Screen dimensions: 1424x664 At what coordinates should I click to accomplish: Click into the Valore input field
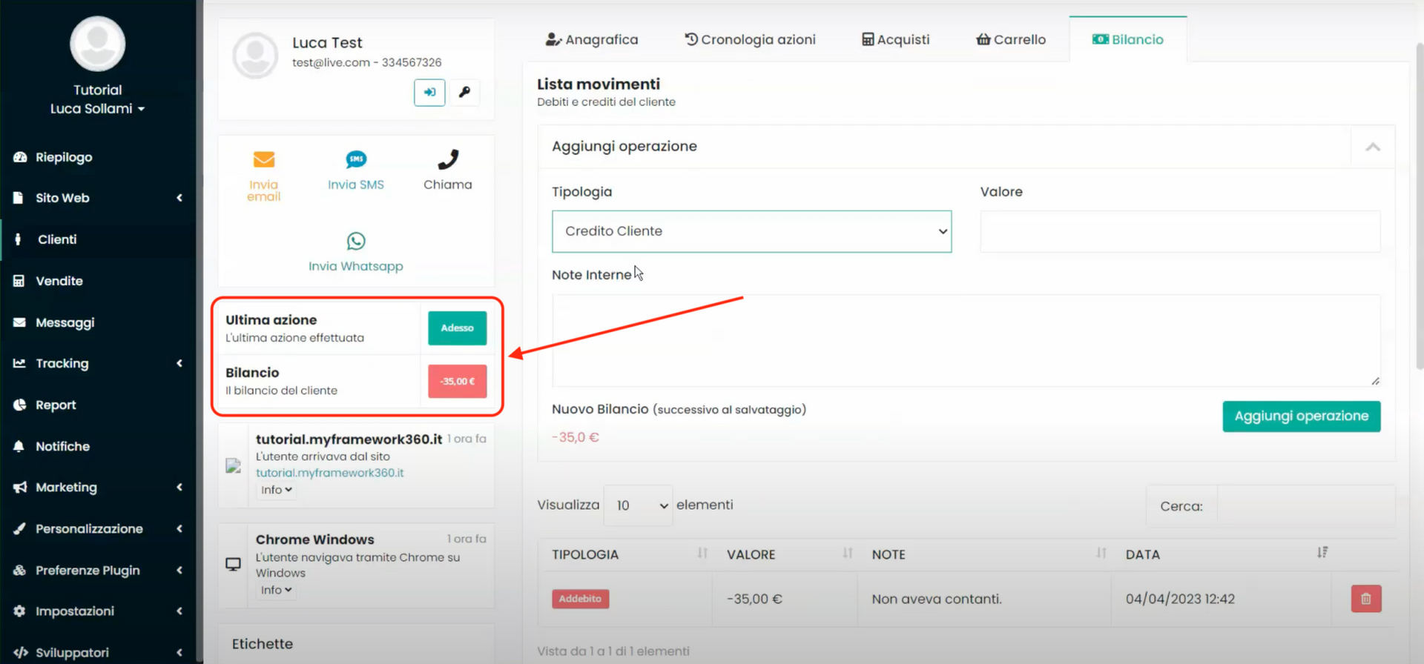pyautogui.click(x=1179, y=231)
